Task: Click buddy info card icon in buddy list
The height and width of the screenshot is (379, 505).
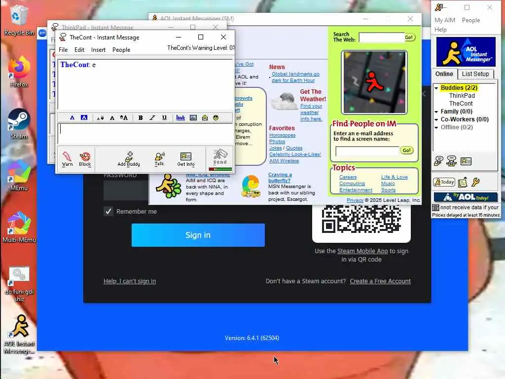Action: point(466,161)
